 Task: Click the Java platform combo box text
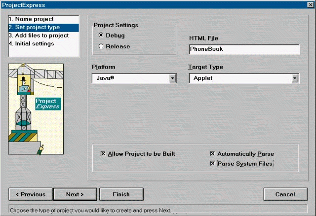(x=130, y=78)
